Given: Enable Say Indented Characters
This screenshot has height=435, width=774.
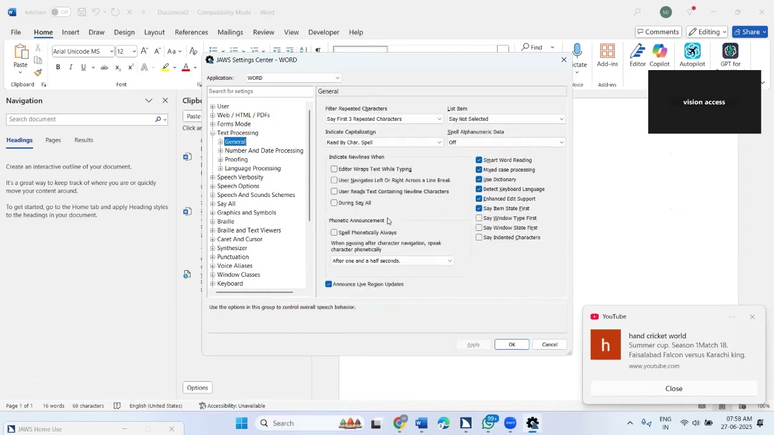Looking at the screenshot, I should coord(479,237).
